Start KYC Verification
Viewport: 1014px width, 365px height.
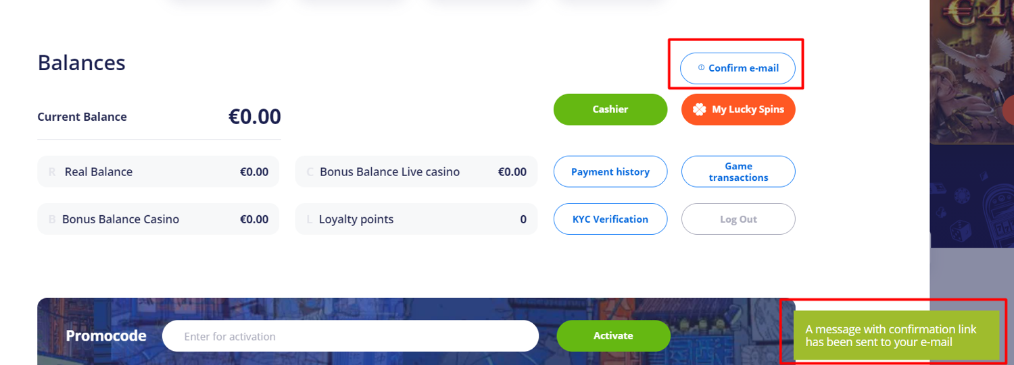610,219
